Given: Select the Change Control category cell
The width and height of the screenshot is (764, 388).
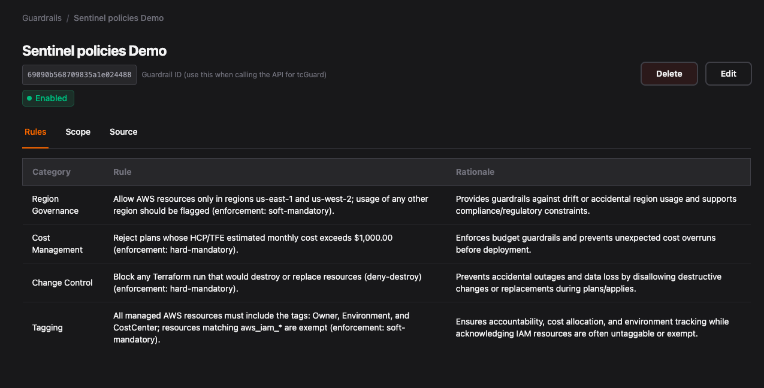Looking at the screenshot, I should 62,283.
